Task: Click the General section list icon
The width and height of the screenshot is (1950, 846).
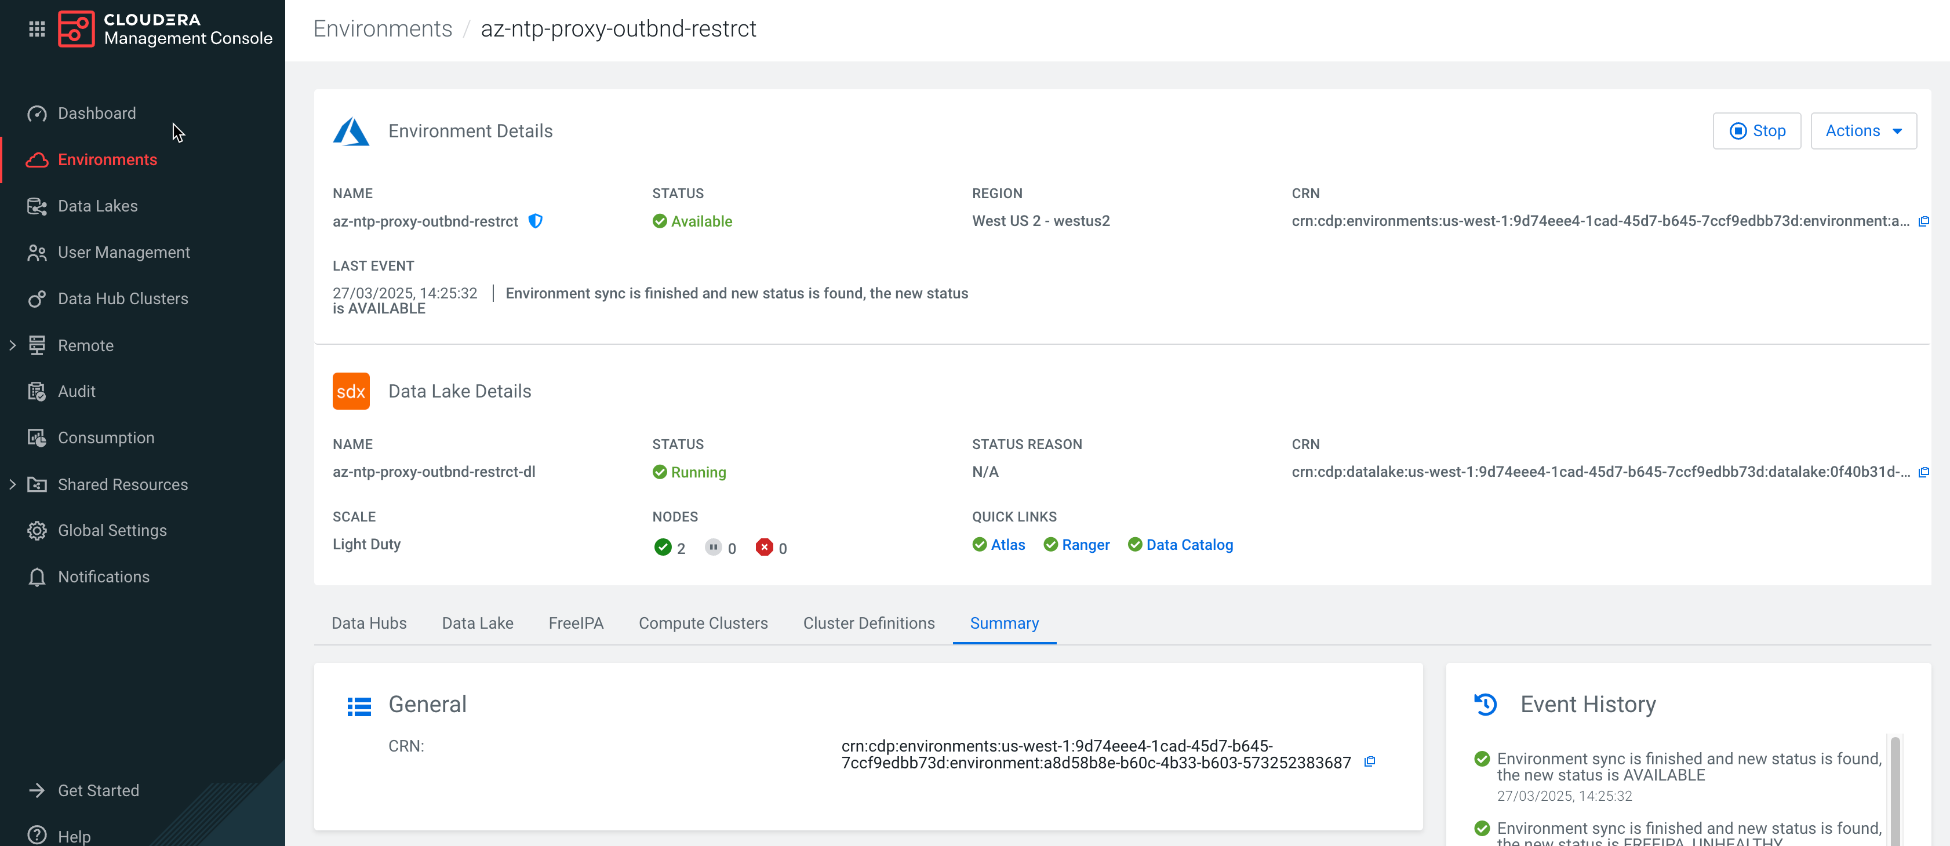Action: click(359, 706)
